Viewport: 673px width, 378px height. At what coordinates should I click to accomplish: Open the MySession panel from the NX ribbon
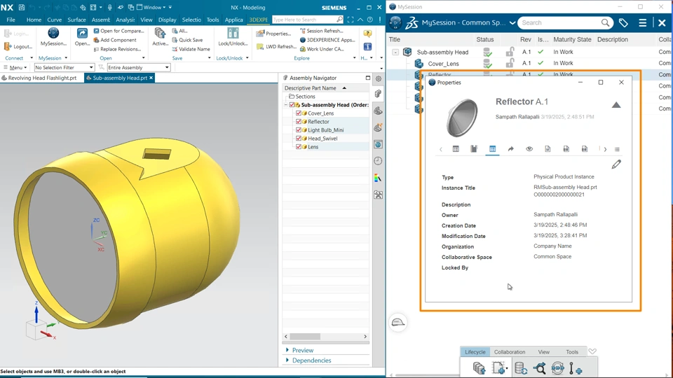53,37
